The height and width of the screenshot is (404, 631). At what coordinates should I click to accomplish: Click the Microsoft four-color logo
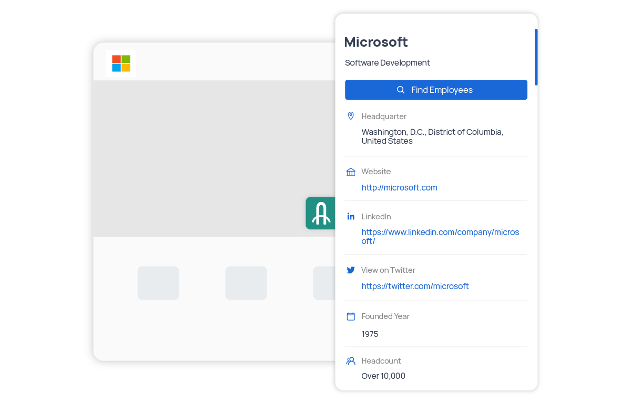point(121,63)
